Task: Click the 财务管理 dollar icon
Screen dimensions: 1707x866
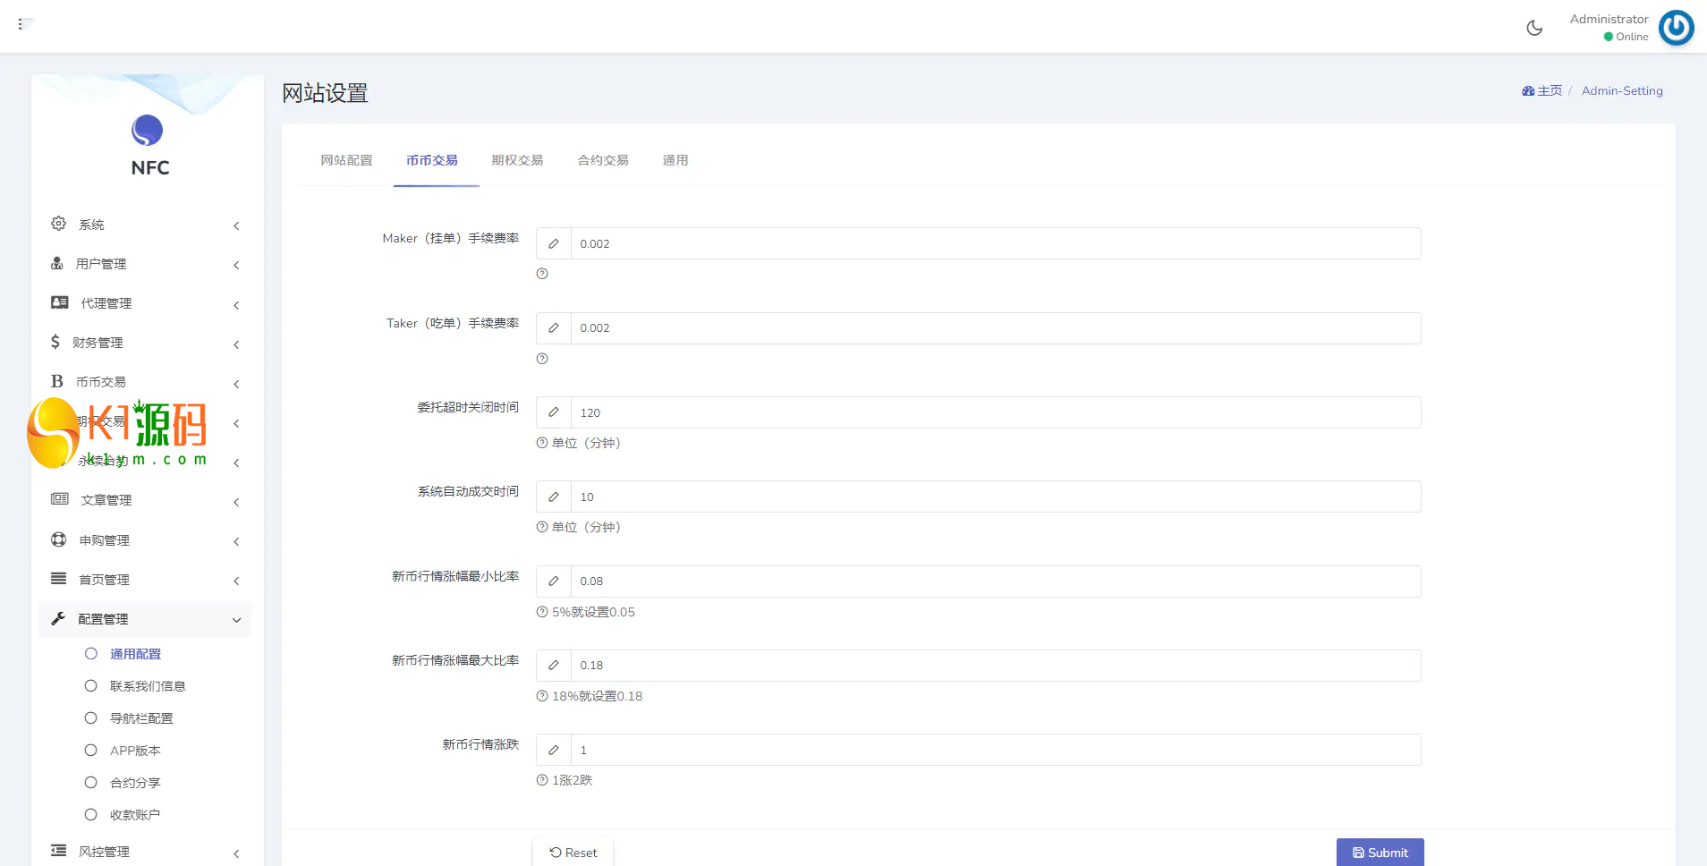Action: point(55,342)
